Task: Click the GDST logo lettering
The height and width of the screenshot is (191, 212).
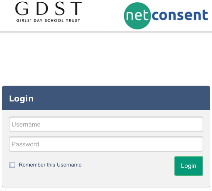Action: pos(48,8)
